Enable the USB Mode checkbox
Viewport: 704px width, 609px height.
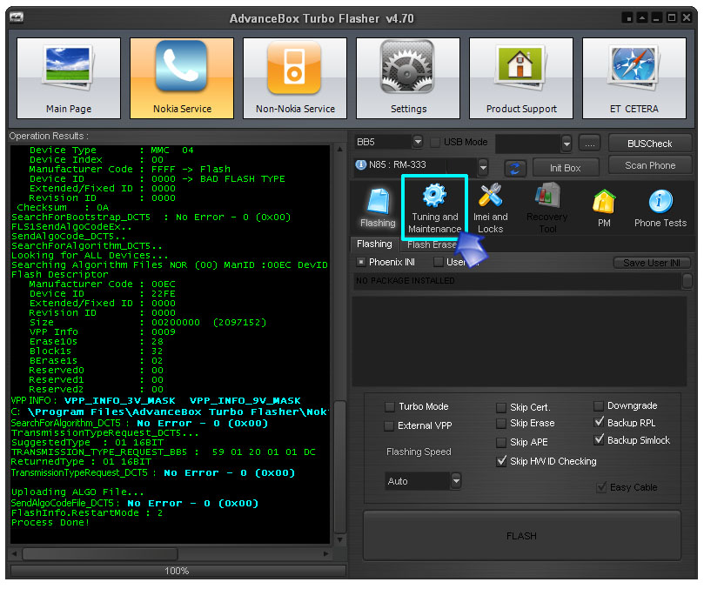[x=434, y=143]
